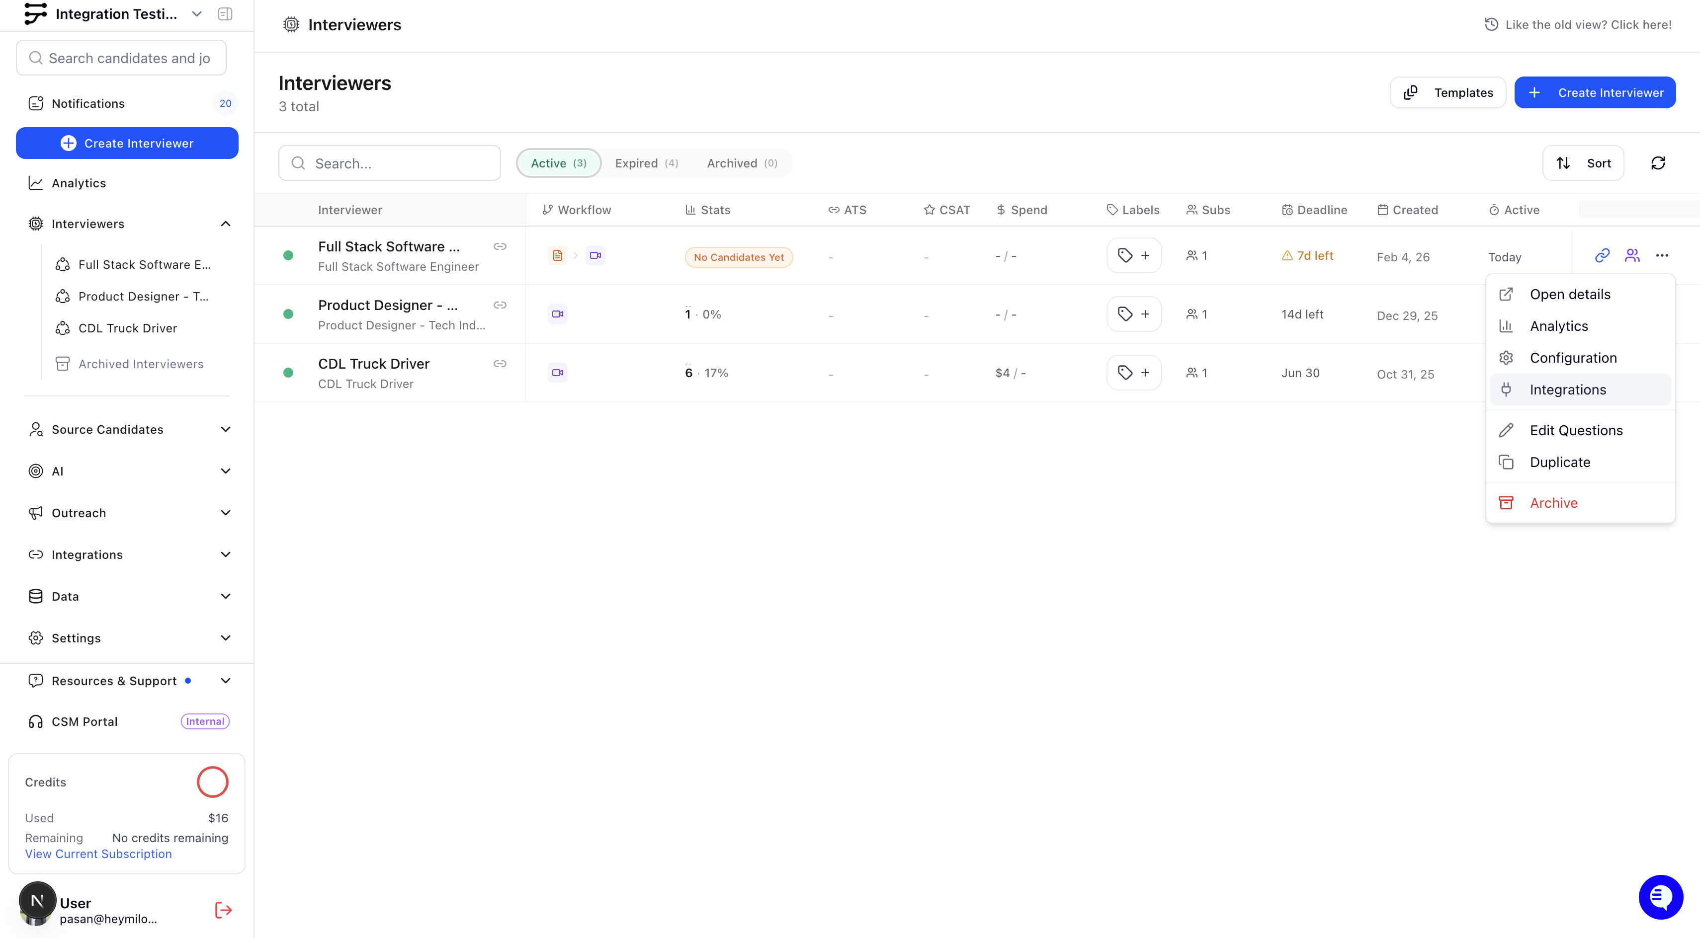The height and width of the screenshot is (938, 1700).
Task: Click the refresh icon next to Sort
Action: 1658,163
